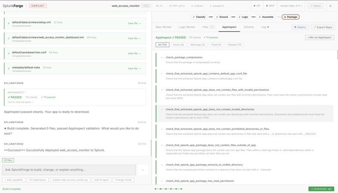Click the 61 files badge
The image size is (338, 193).
click(x=8, y=160)
